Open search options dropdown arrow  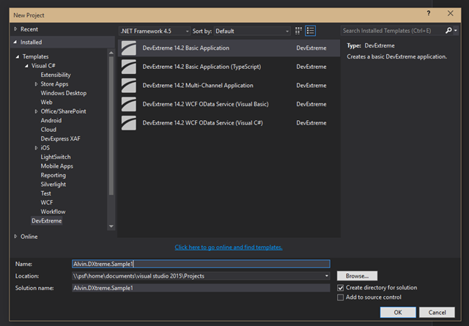click(456, 31)
